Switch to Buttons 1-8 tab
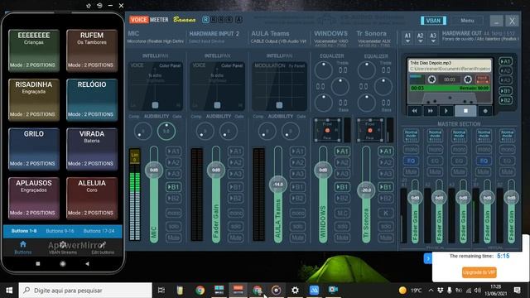 (24, 231)
